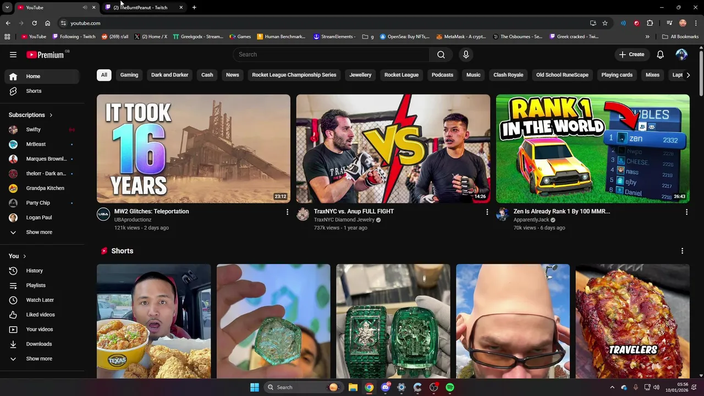Viewport: 704px width, 396px height.
Task: Open the Windows Start menu
Action: pos(255,387)
